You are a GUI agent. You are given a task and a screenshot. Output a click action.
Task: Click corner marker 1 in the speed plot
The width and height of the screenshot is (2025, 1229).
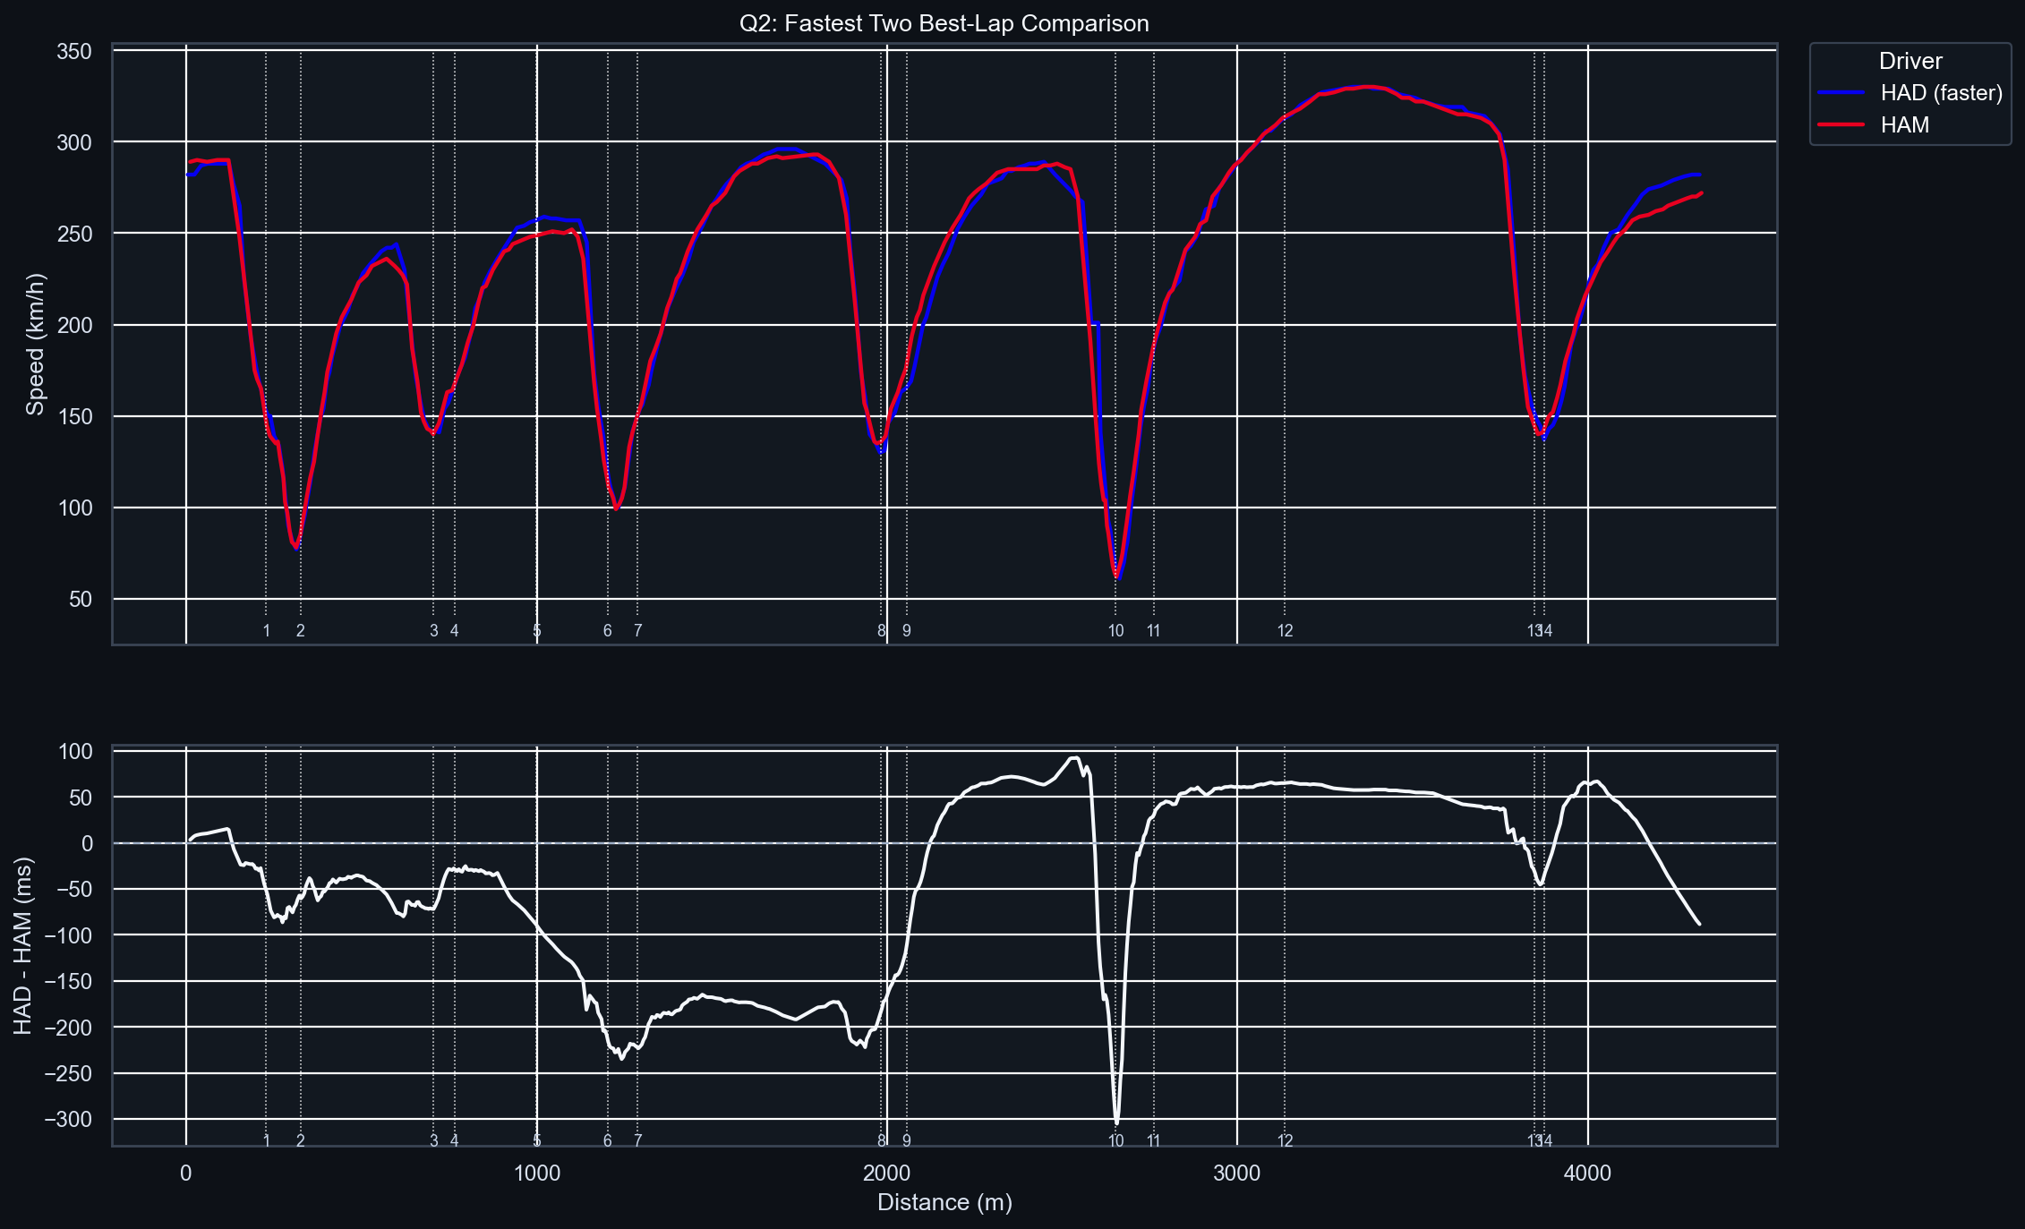[x=267, y=631]
